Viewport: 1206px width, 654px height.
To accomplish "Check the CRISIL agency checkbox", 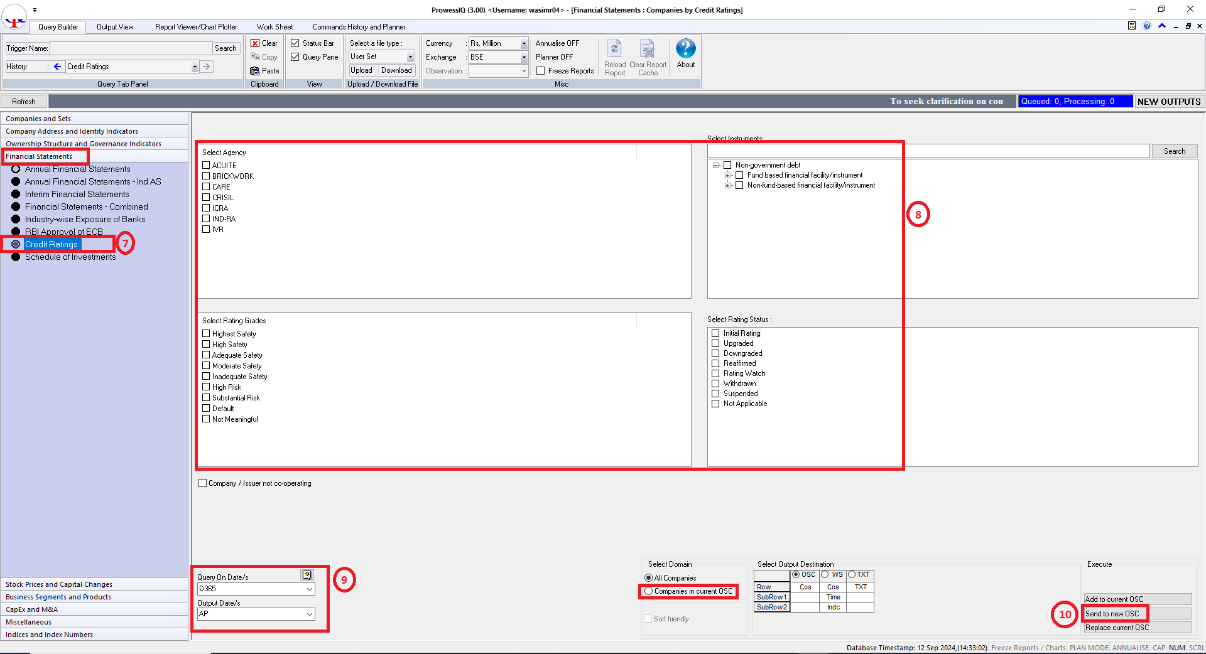I will tap(206, 197).
